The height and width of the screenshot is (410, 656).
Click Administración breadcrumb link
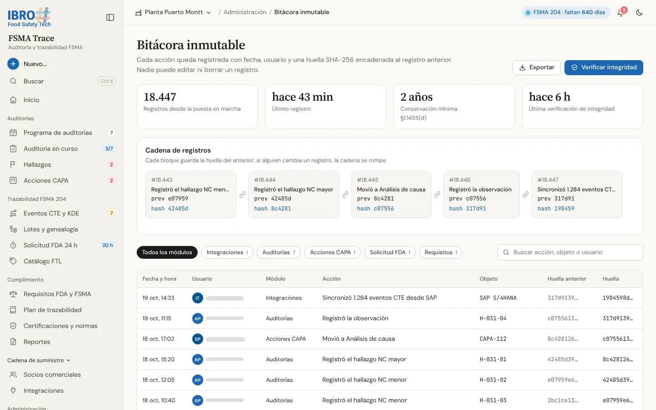pos(245,12)
